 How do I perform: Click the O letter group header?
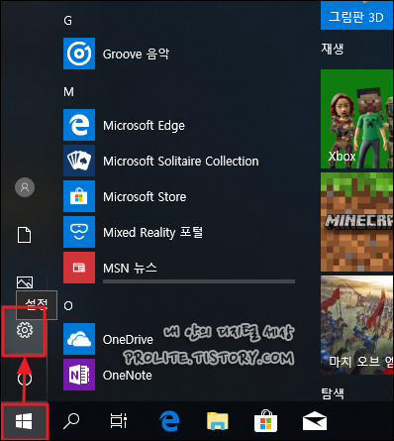coord(68,306)
